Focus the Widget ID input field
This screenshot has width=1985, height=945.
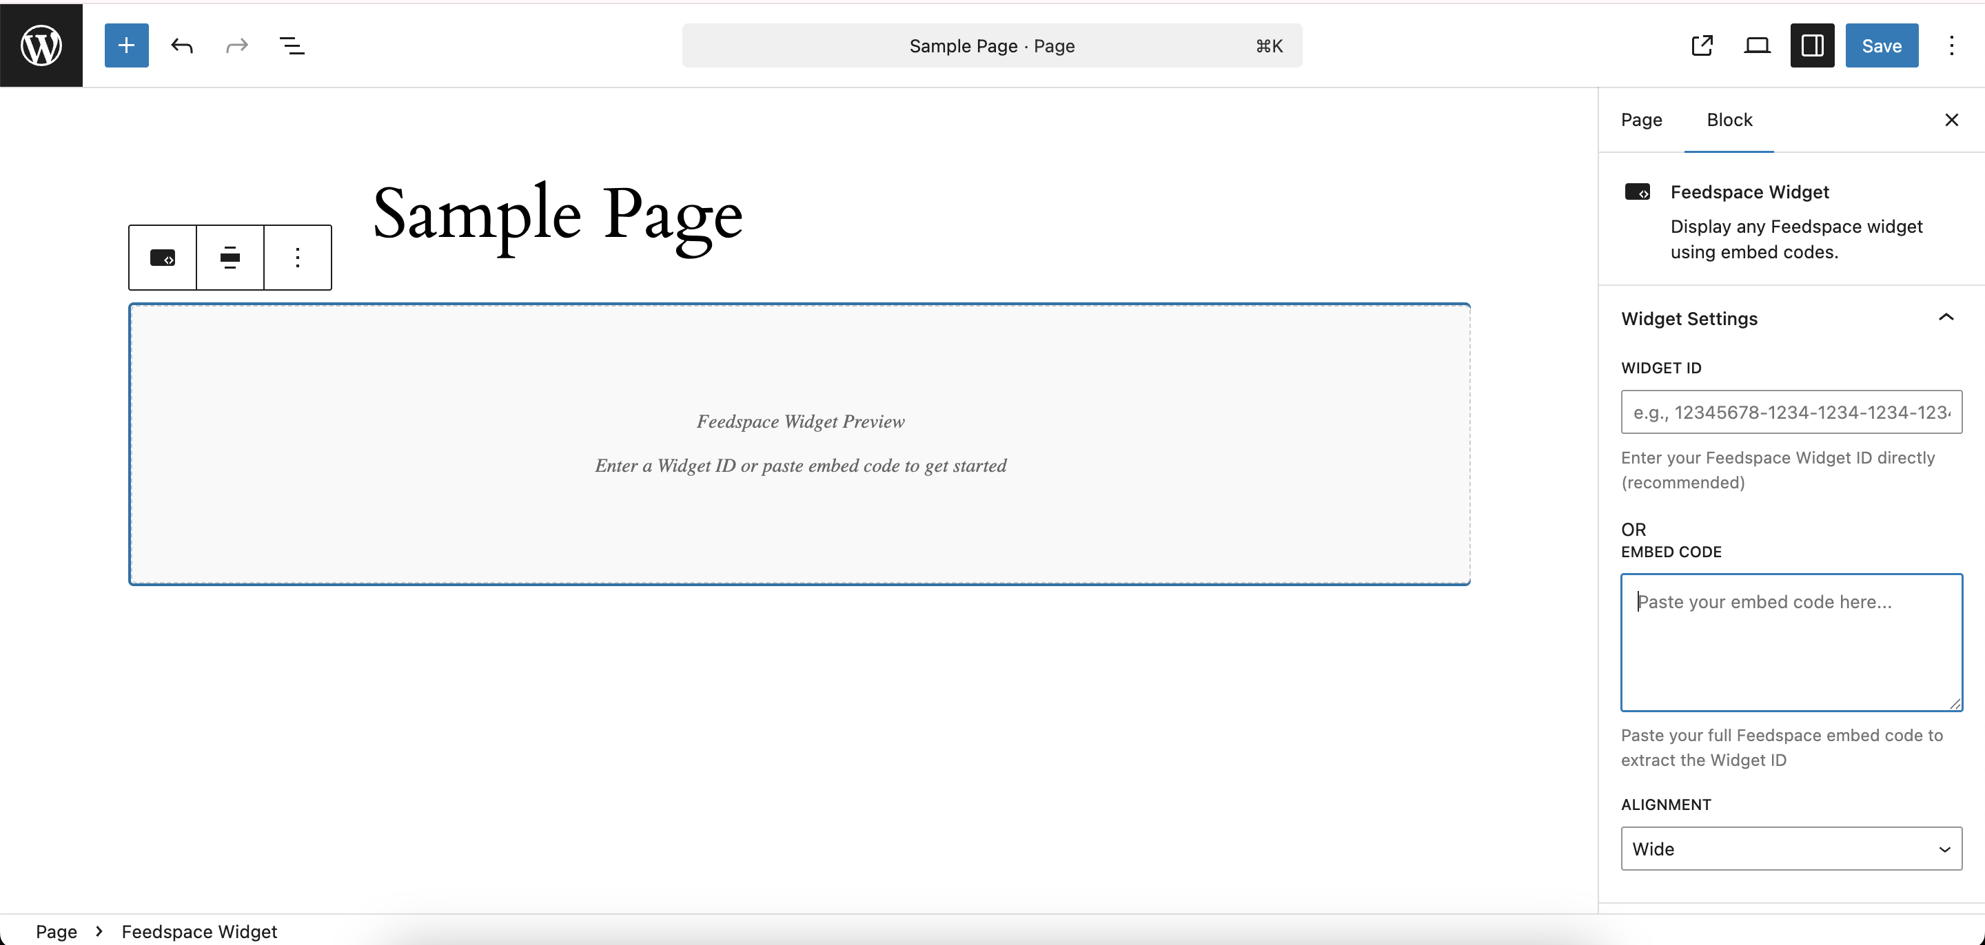coord(1791,412)
